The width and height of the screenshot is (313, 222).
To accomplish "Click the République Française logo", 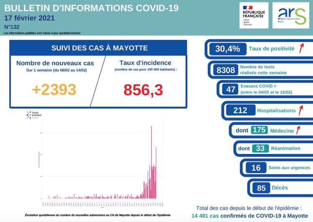I will pos(254,15).
